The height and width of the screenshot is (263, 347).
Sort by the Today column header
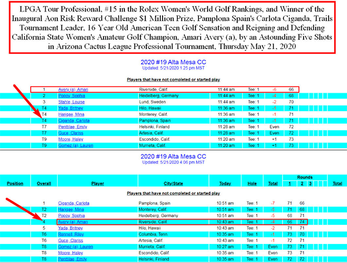coord(225,184)
